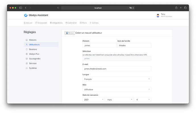Viewport: 196px width, 113px height.
Task: Click the Tony Administrateur profile name
Action: (166, 15)
